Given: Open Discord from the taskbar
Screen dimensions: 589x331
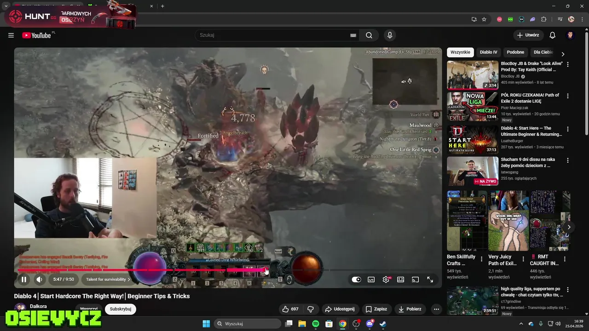Looking at the screenshot, I should [x=370, y=324].
